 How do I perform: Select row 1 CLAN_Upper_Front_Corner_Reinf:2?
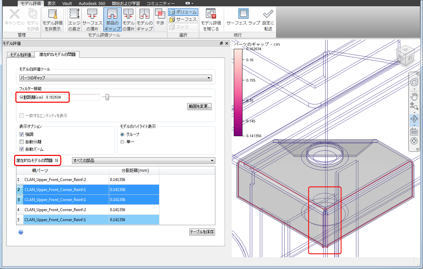(x=88, y=180)
